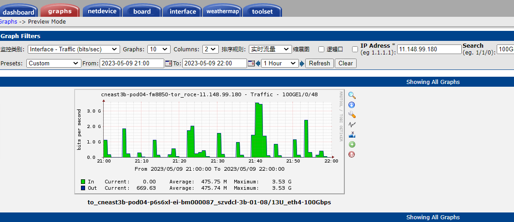Click the To date input field
Viewport: 514px width, 222px height.
(x=215, y=64)
